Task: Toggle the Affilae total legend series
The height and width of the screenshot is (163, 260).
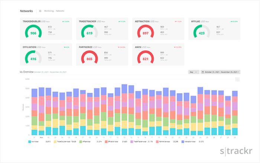Action: coord(91,142)
